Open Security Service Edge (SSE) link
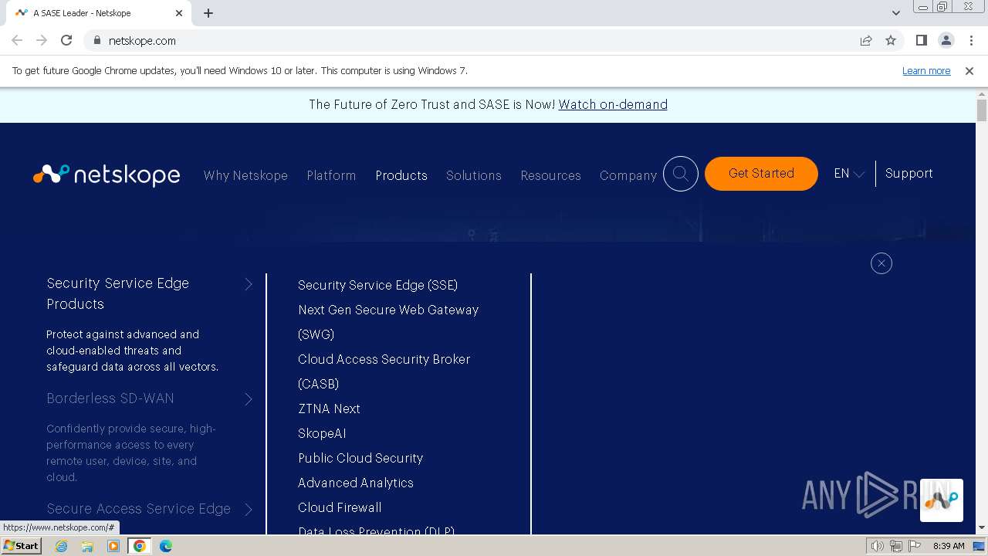Screen dimensions: 988x556 (x=377, y=285)
